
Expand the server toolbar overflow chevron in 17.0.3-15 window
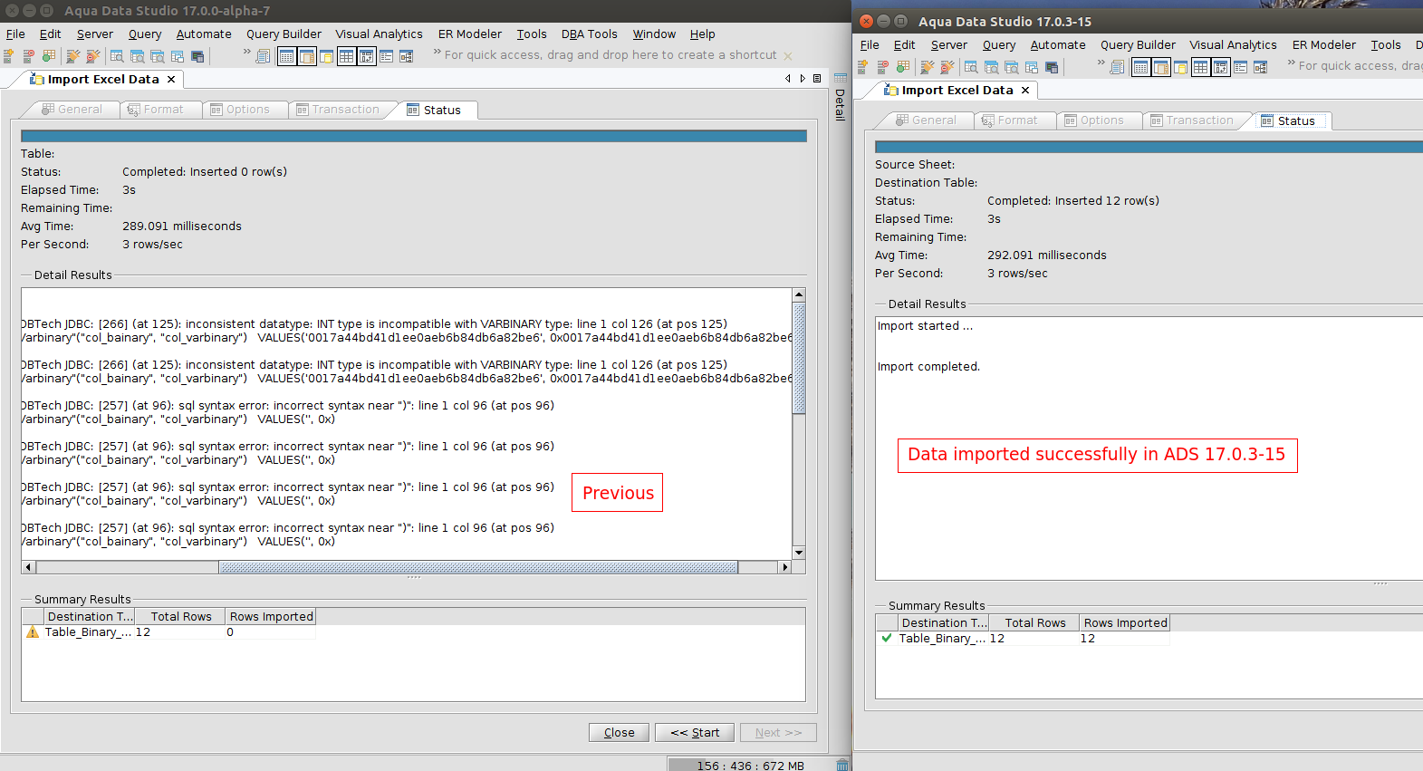click(1101, 63)
